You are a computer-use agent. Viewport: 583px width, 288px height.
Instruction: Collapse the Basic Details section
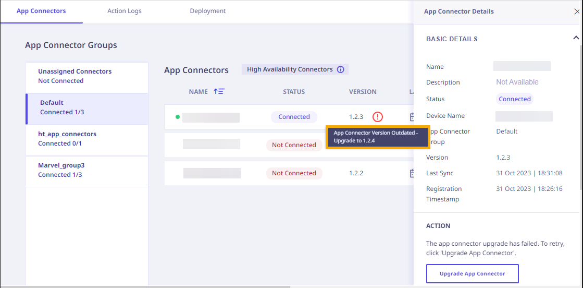[x=576, y=38]
